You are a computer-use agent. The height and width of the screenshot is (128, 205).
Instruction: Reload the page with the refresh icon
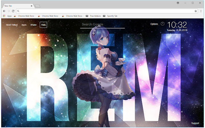click(13, 11)
